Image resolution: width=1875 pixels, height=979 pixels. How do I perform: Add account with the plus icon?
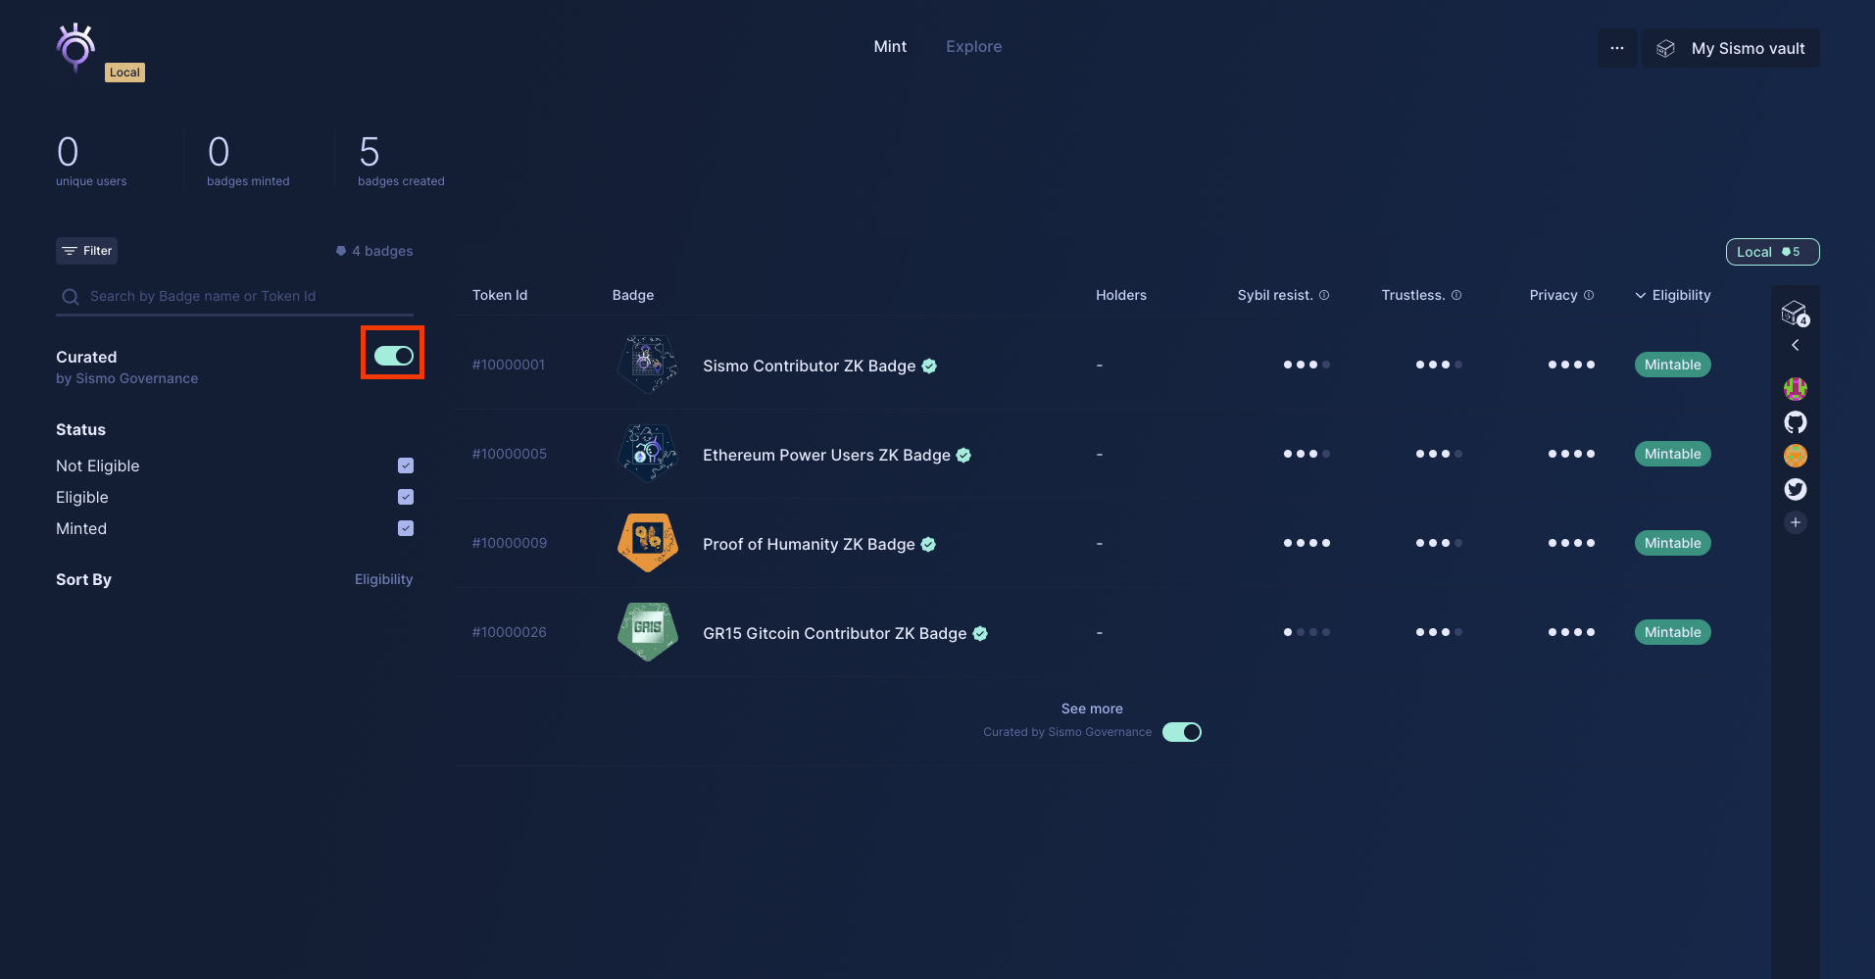(x=1795, y=522)
